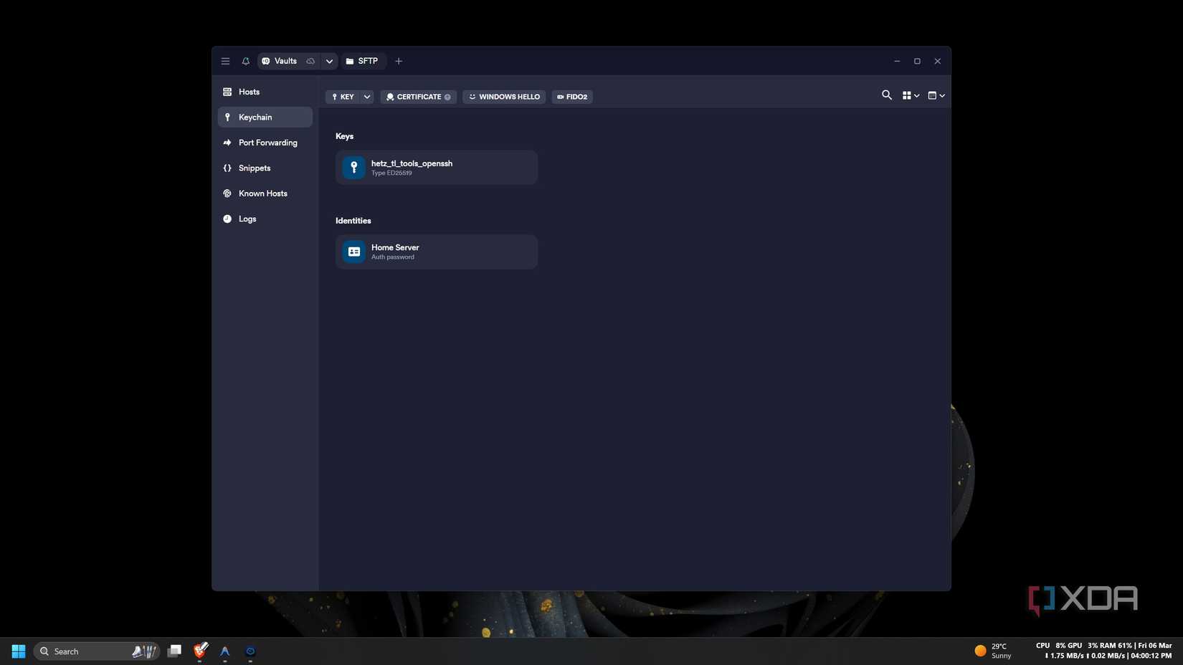Open the hetz_tl_tools_openssh key entry

coord(436,167)
